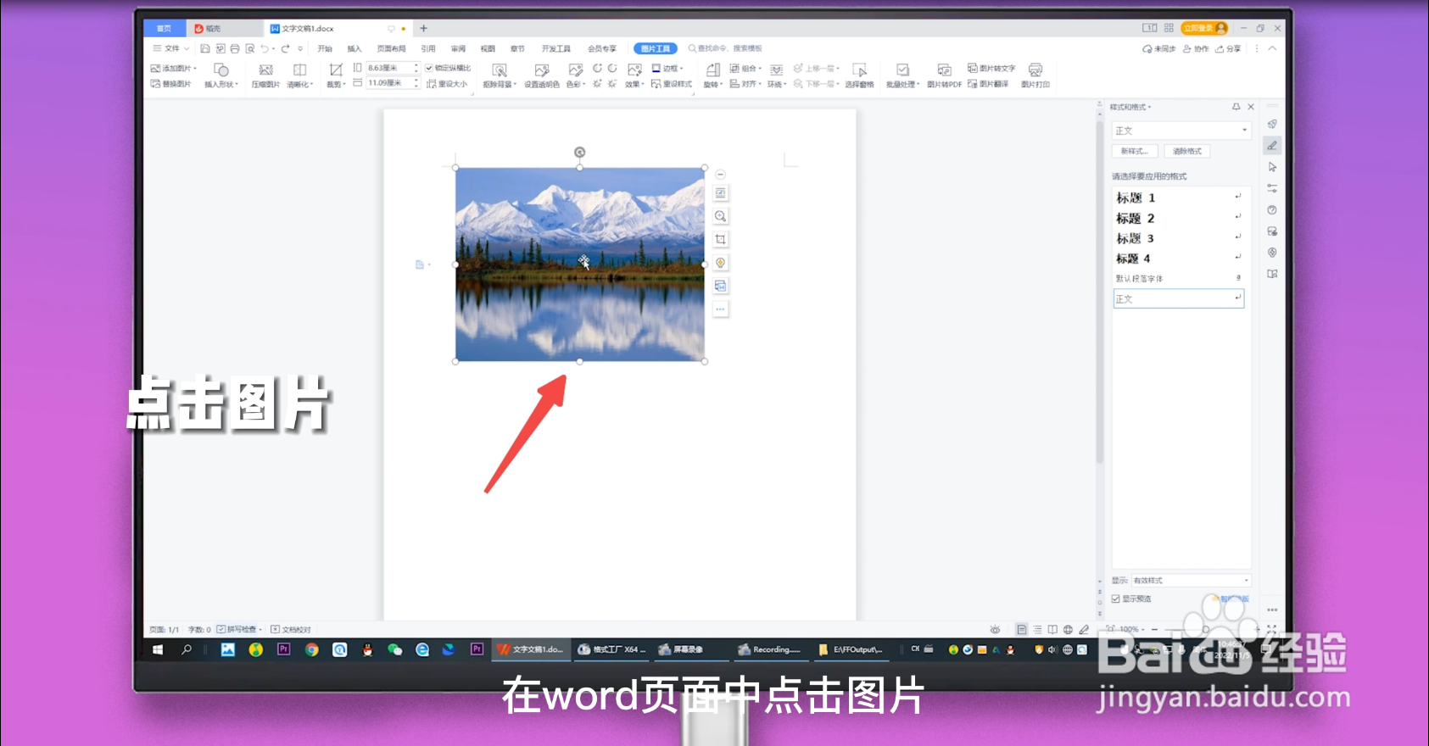Click the 分享 share button
This screenshot has height=746, width=1429.
pos(1228,49)
